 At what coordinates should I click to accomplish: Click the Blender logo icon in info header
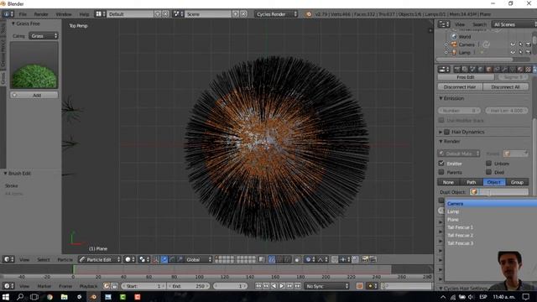point(309,14)
